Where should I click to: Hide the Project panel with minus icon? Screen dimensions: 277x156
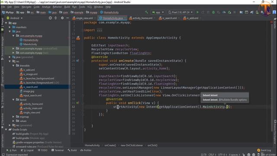click(x=68, y=18)
